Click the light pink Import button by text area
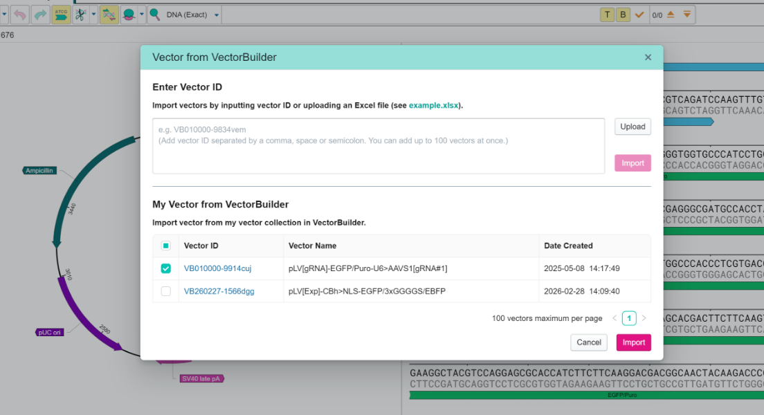764x415 pixels. click(x=633, y=163)
